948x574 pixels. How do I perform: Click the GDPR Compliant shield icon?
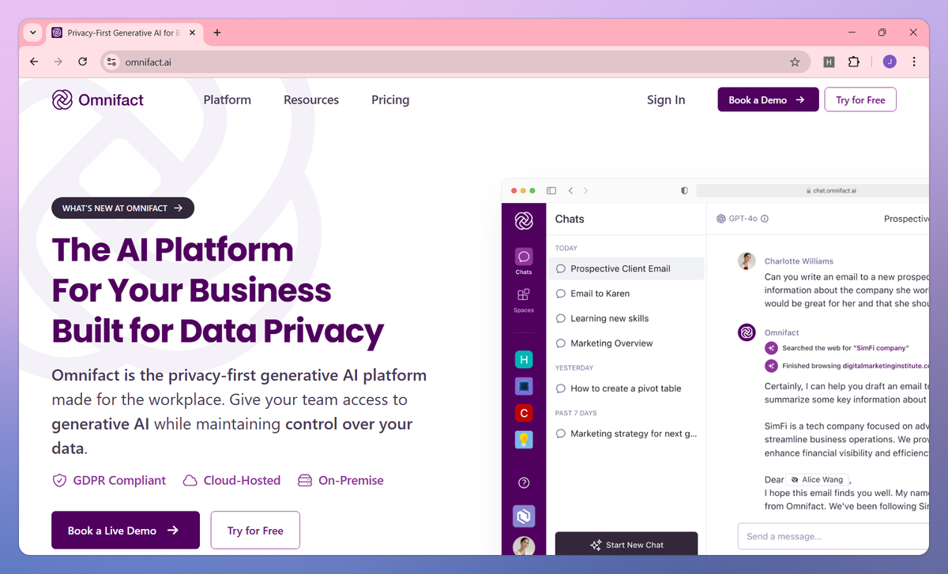pyautogui.click(x=59, y=480)
